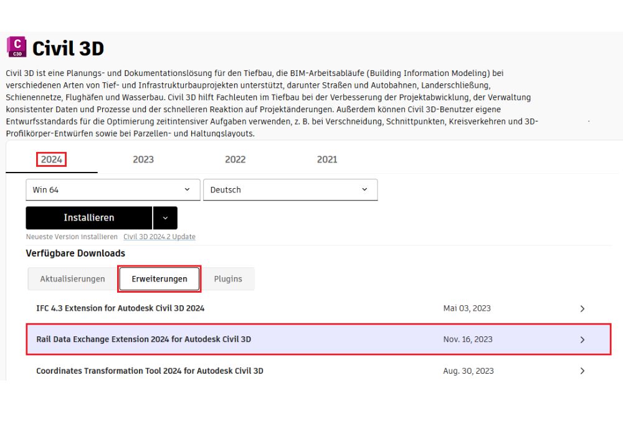This screenshot has height=436, width=623.
Task: Switch to the 2023 version tab
Action: pyautogui.click(x=143, y=159)
